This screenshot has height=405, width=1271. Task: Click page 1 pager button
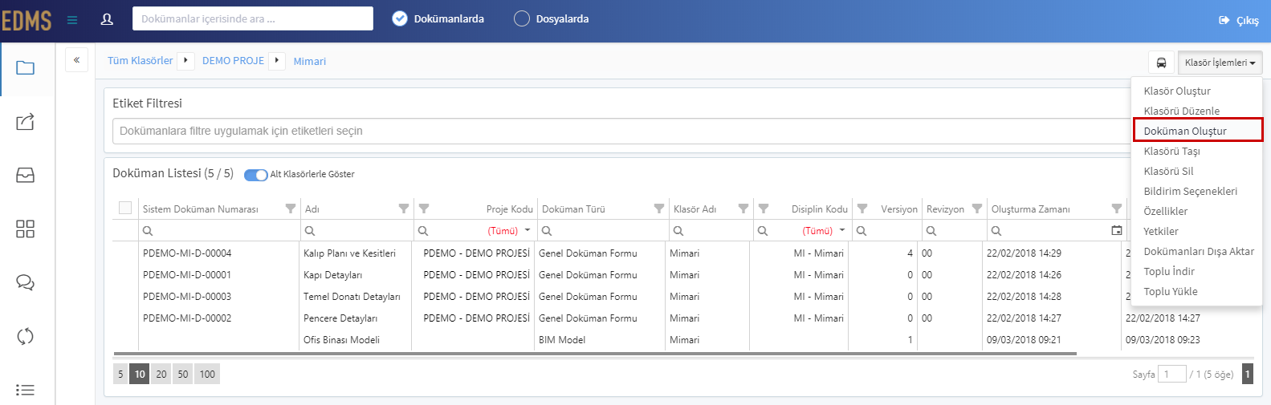1248,374
